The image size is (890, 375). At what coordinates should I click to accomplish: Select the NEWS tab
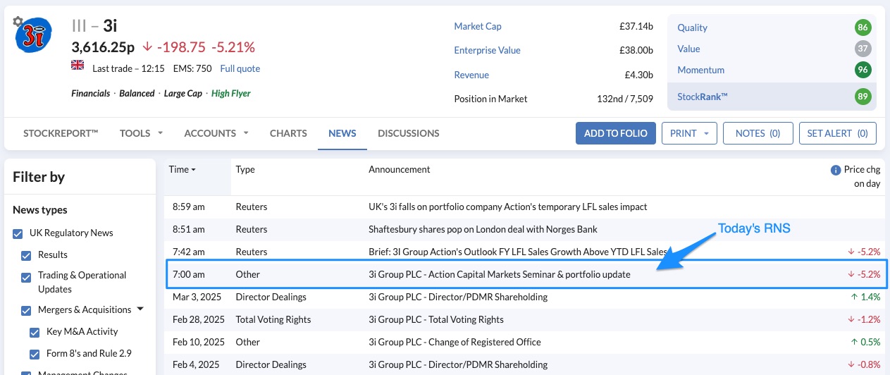point(342,133)
